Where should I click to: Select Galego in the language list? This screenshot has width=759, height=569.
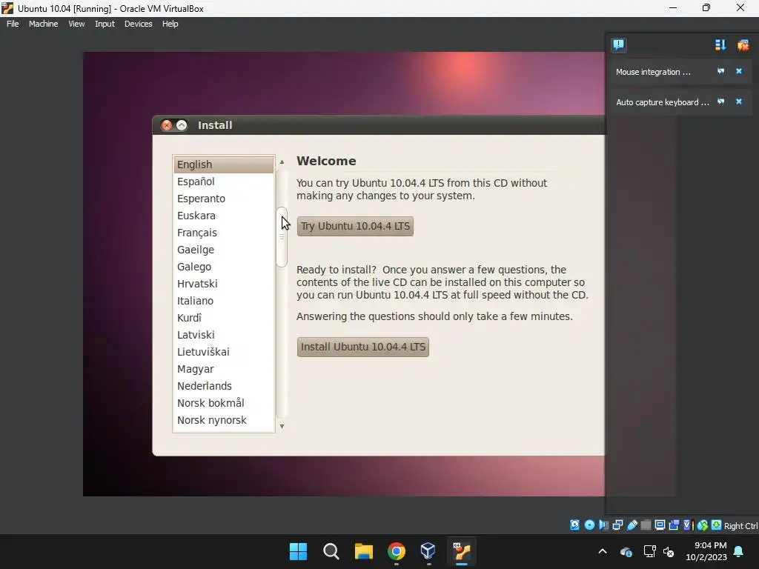pyautogui.click(x=224, y=267)
